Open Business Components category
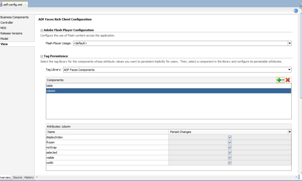 pyautogui.click(x=15, y=17)
